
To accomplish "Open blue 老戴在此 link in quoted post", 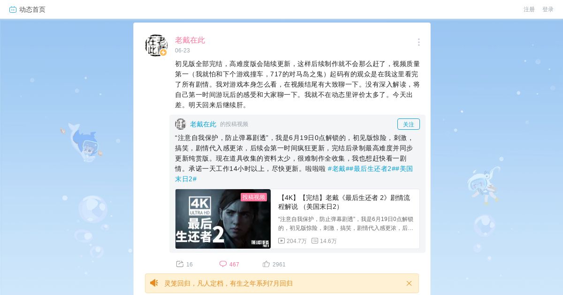I will [x=203, y=124].
